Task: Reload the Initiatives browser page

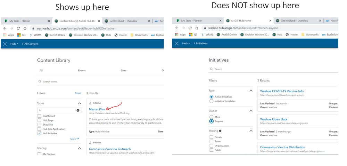Action: click(x=190, y=28)
